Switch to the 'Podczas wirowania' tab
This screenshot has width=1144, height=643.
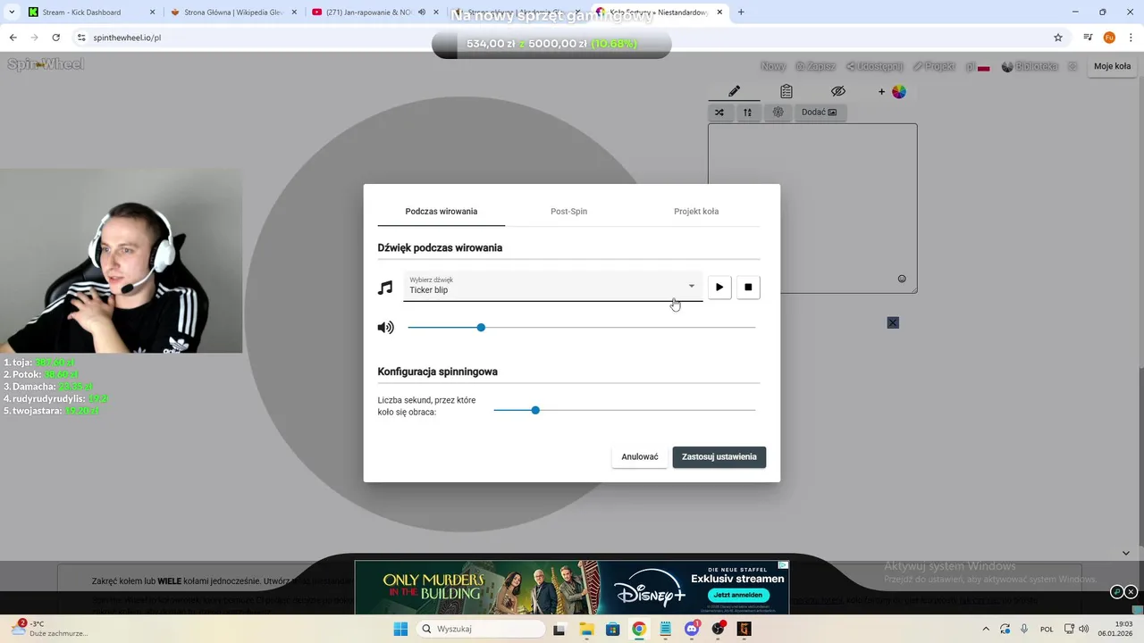(x=442, y=212)
